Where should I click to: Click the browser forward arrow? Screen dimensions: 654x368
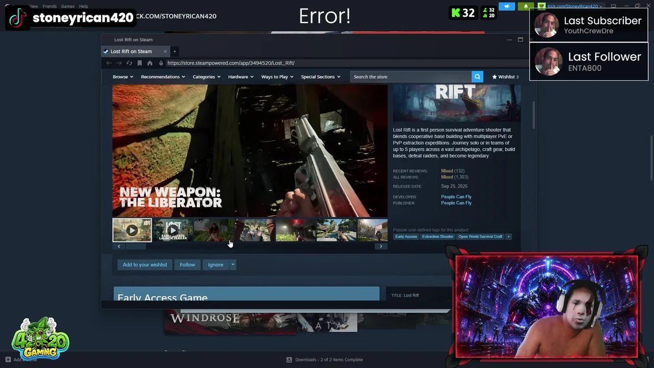(119, 63)
